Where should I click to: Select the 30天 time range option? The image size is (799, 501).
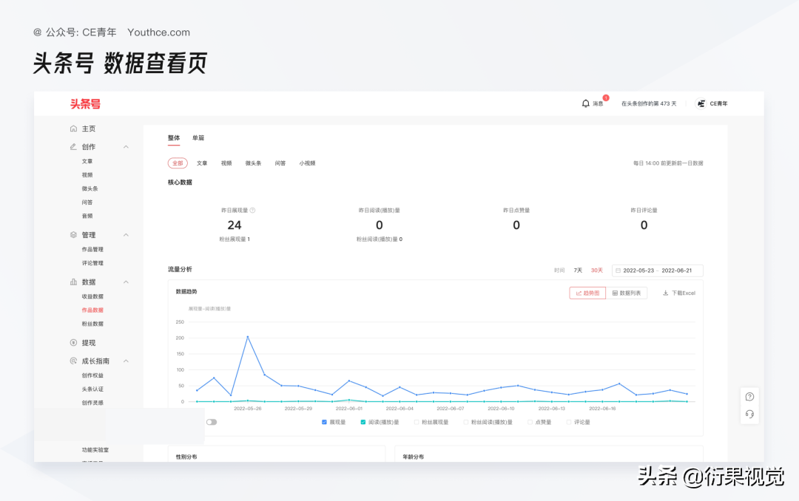pyautogui.click(x=596, y=270)
